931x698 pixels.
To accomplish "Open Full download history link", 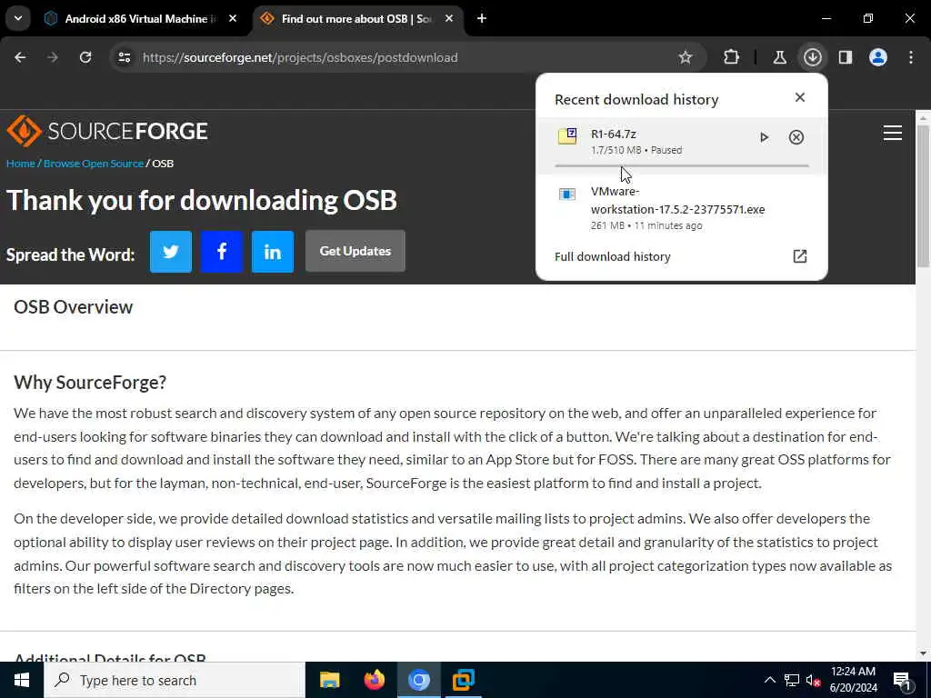I will 612,256.
